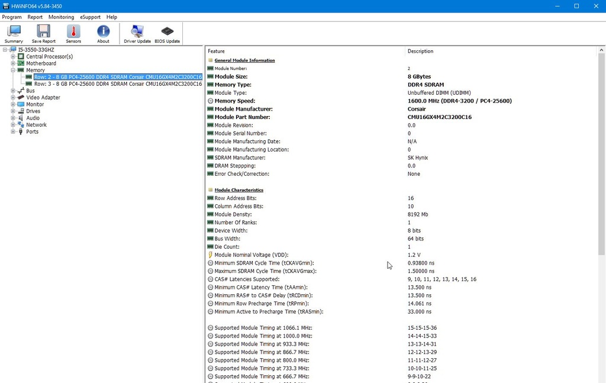Expand the Central Processor(s) node
This screenshot has height=383, width=606.
point(13,56)
